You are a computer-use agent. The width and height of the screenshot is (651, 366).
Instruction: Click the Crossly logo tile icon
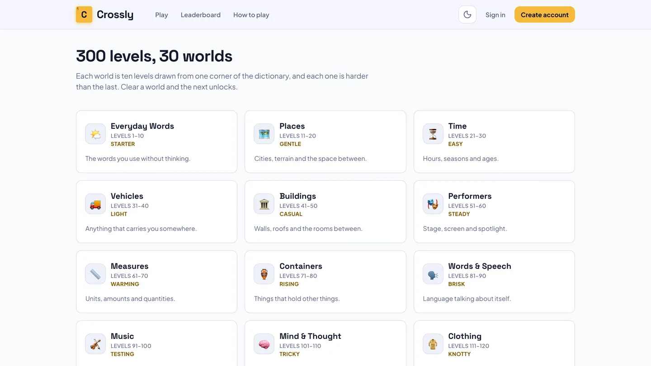coord(84,14)
